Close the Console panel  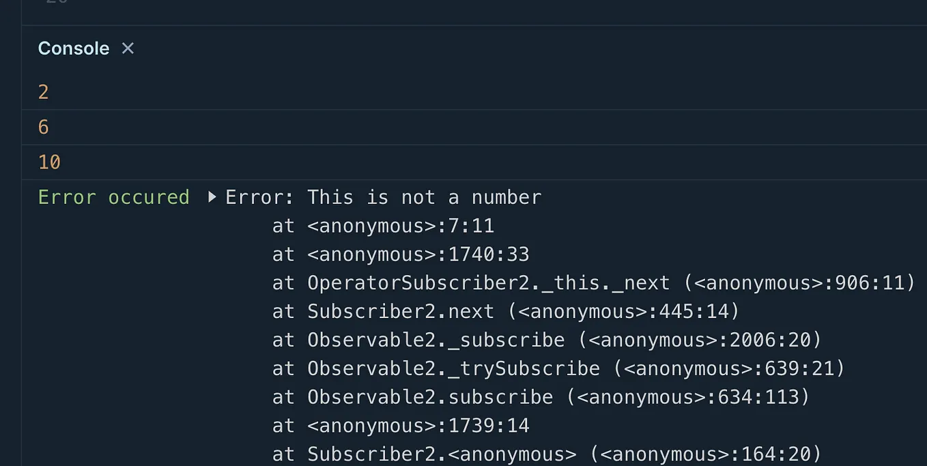127,48
